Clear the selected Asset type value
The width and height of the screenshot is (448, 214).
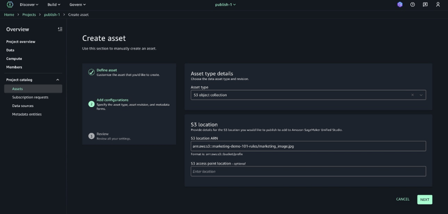click(413, 95)
